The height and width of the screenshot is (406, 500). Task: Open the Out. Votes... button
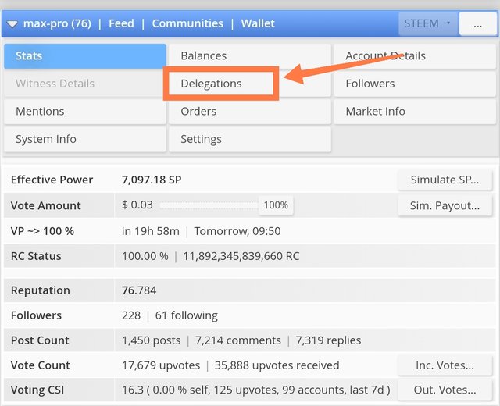(x=445, y=390)
